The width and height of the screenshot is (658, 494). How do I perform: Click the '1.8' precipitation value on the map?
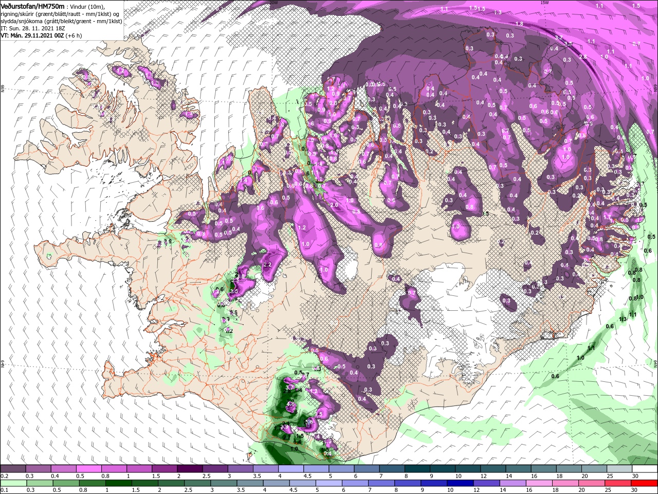coord(519,24)
